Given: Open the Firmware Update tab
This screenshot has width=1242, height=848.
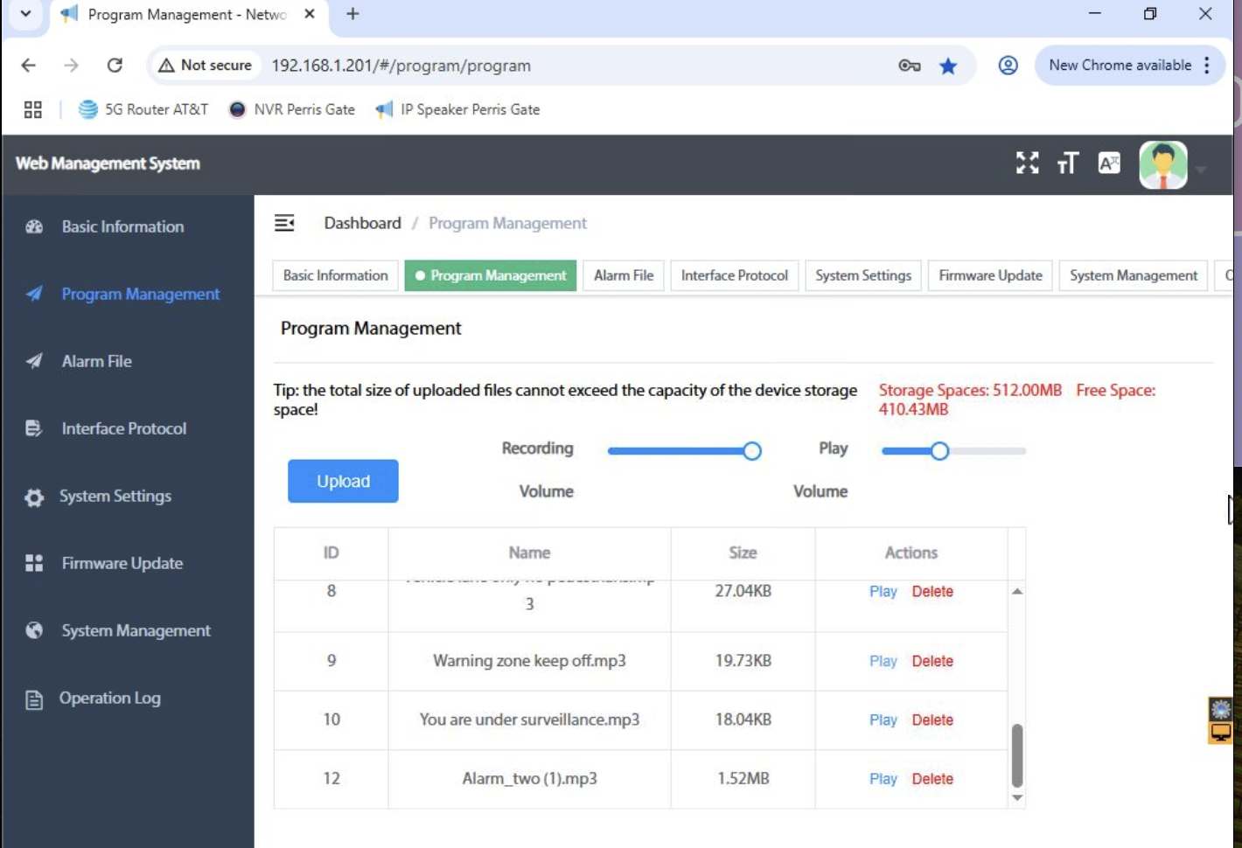Looking at the screenshot, I should [990, 275].
